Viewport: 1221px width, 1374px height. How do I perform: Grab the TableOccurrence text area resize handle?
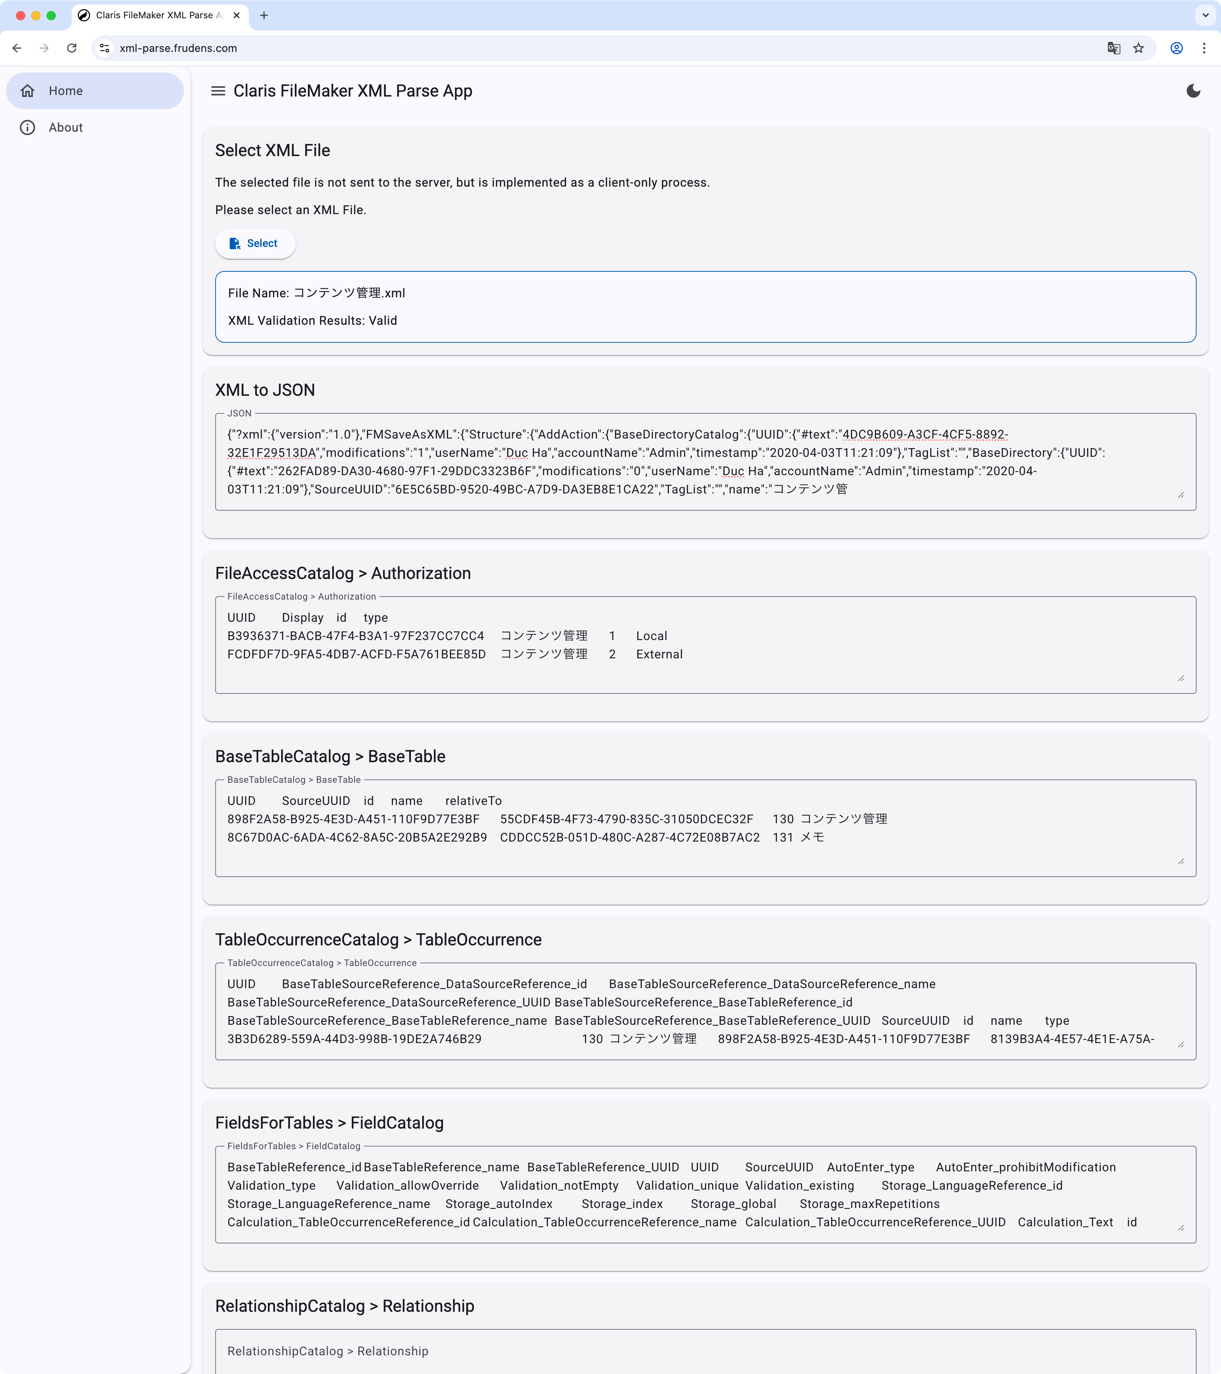[x=1181, y=1045]
